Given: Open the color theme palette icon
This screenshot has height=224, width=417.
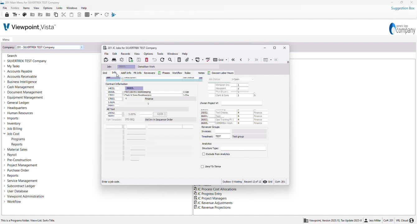Looking at the screenshot, I should coord(25,15).
